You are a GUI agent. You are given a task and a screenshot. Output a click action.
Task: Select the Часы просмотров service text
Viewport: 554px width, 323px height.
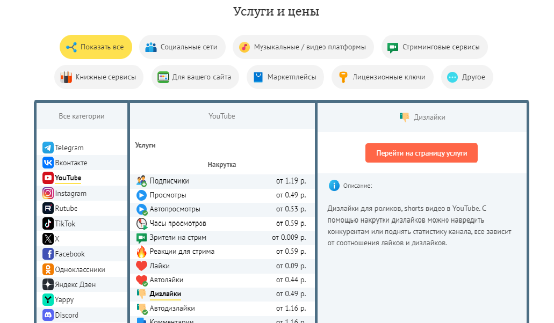(178, 223)
